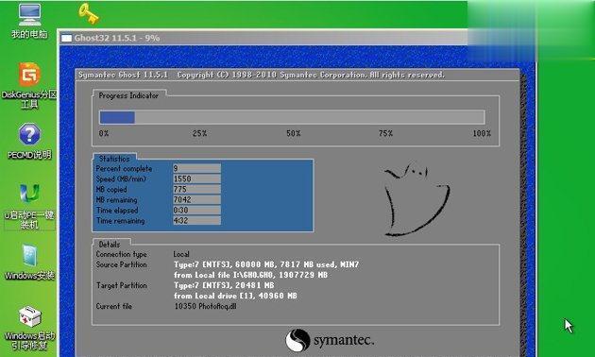
Task: Select the MB copied value field
Action: (196, 189)
